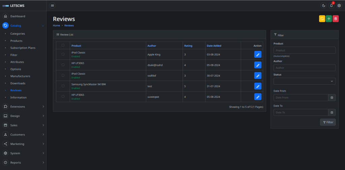Screen dimensions: 345x170
Task: Go to Home breadcrumb link
Action: [x=56, y=26]
